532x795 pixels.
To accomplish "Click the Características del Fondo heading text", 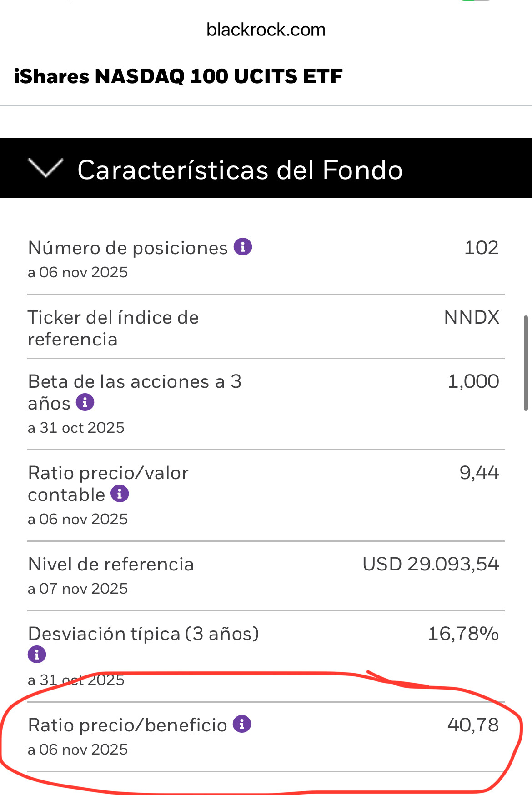I will (240, 170).
